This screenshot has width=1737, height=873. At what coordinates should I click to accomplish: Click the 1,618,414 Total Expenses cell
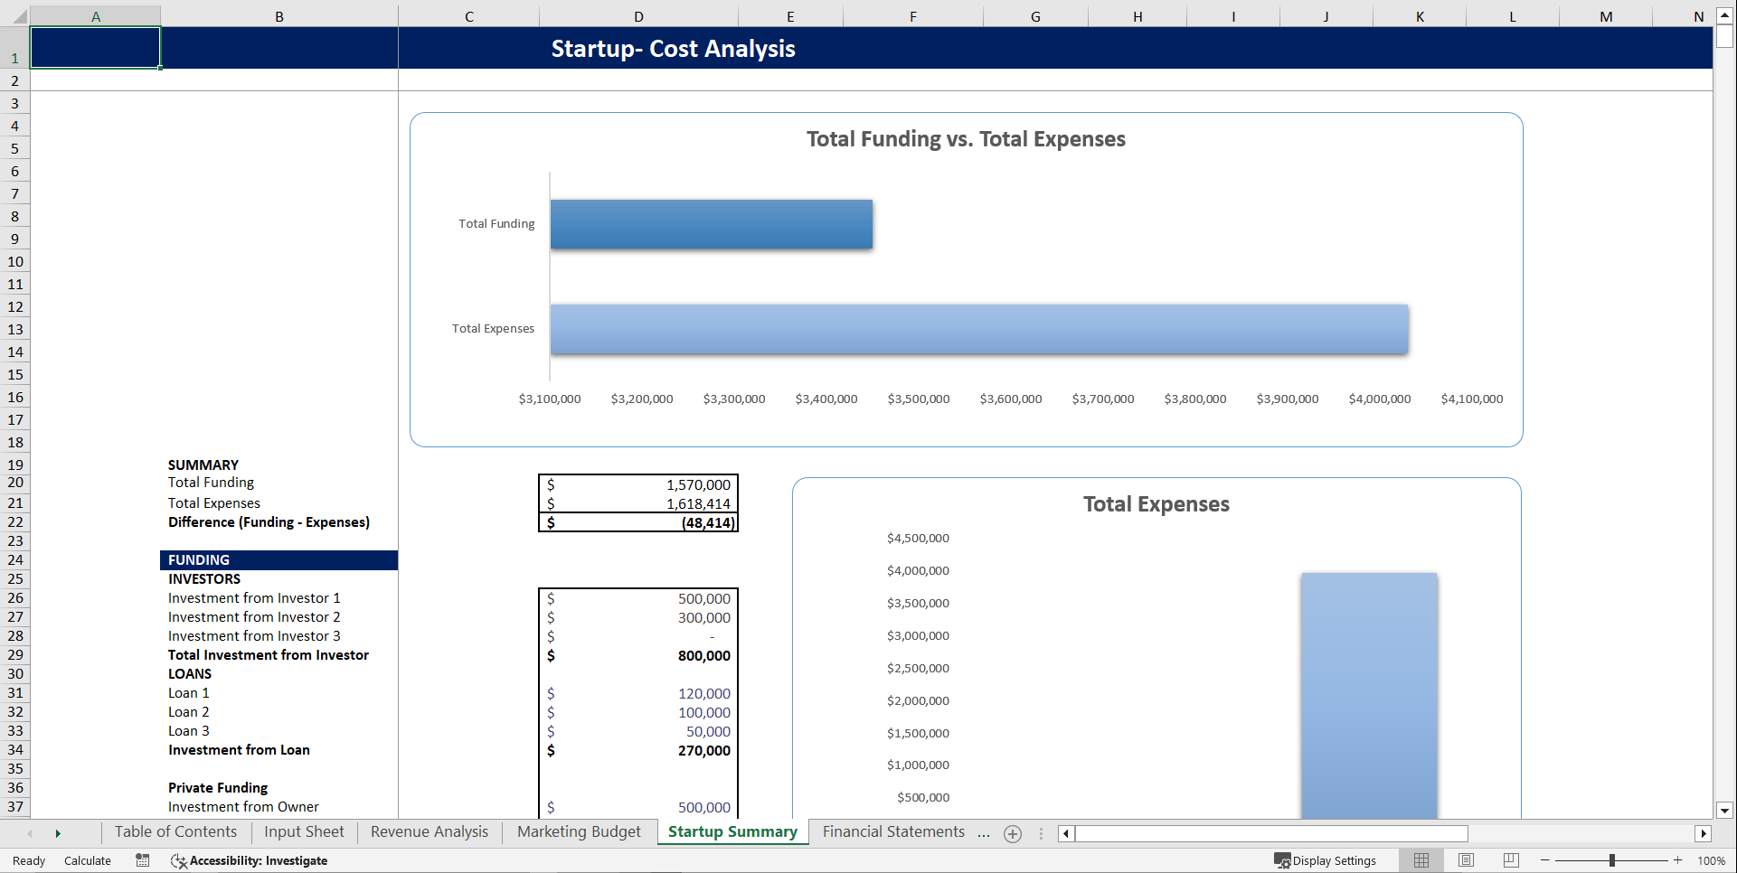pyautogui.click(x=638, y=503)
